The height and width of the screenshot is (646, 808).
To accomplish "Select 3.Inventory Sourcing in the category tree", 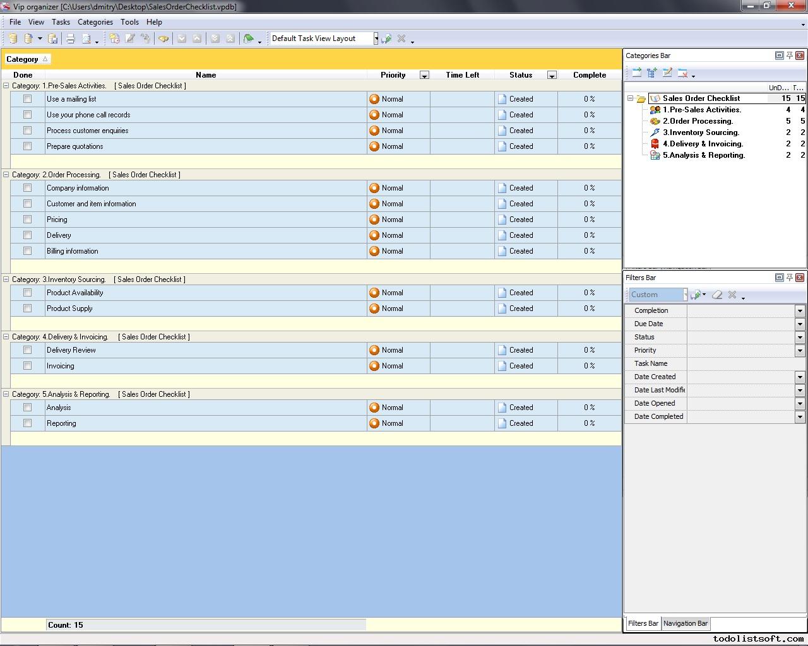I will point(701,132).
